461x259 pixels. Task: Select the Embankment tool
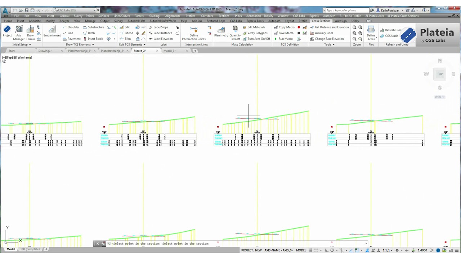coord(52,31)
